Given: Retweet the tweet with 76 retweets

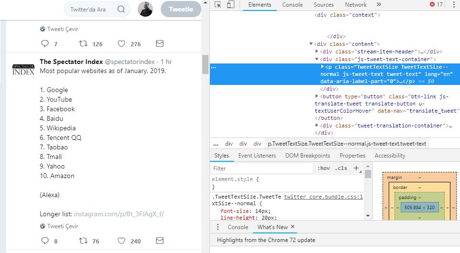Looking at the screenshot, I should (x=83, y=241).
